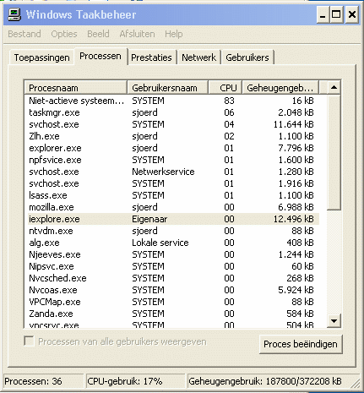Click the Taakbeheer title bar computer icon
This screenshot has height=393, width=364.
point(14,14)
